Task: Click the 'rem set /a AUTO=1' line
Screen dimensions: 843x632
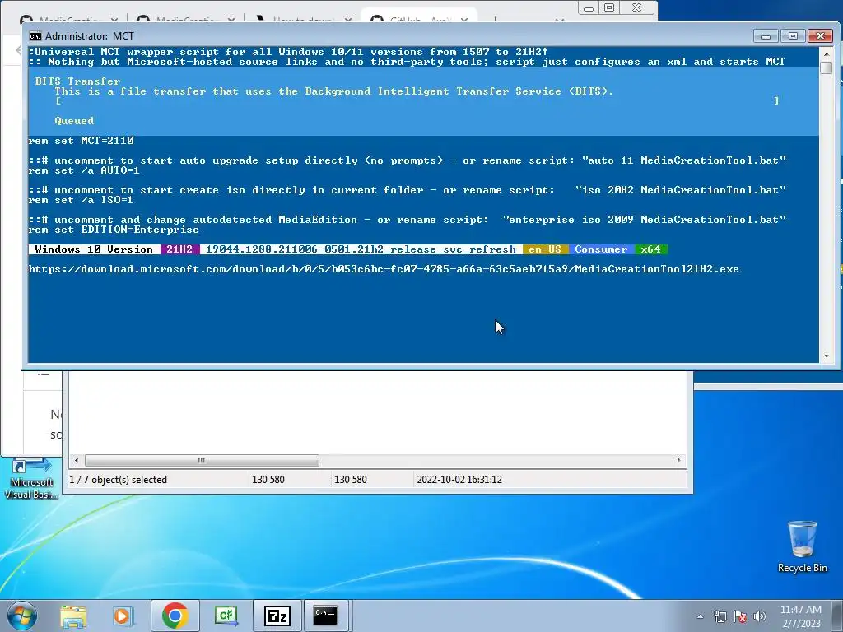Action: pyautogui.click(x=84, y=170)
